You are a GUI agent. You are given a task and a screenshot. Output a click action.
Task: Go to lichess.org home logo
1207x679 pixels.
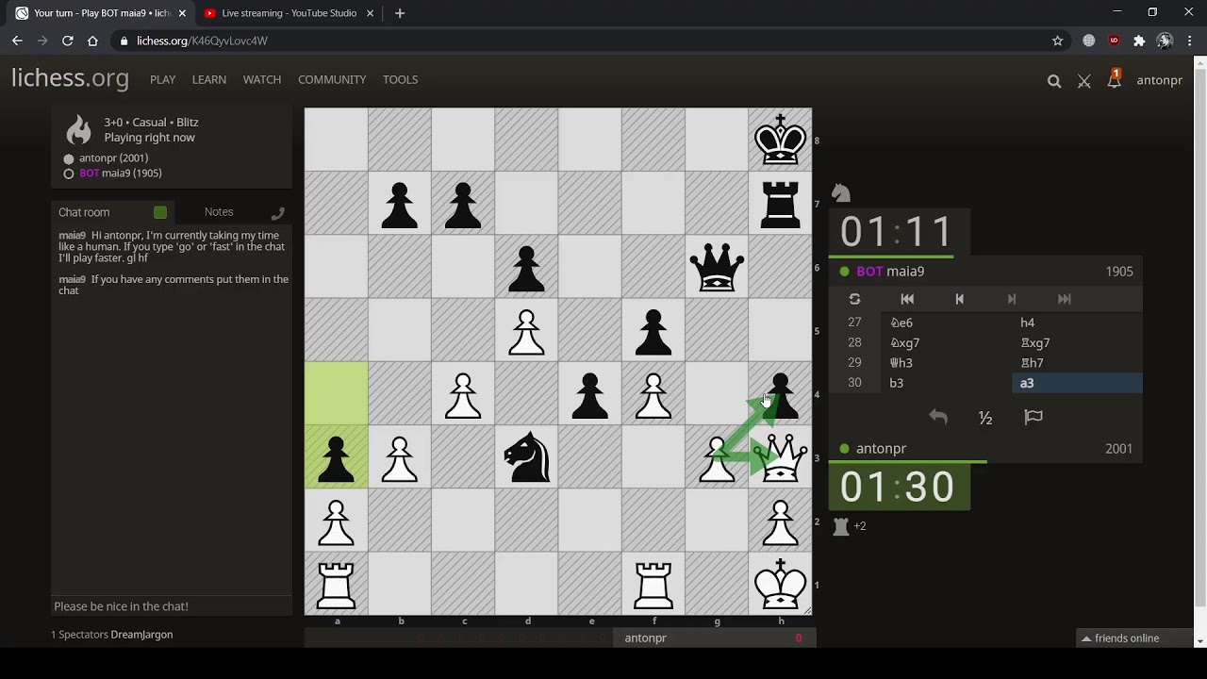(70, 78)
